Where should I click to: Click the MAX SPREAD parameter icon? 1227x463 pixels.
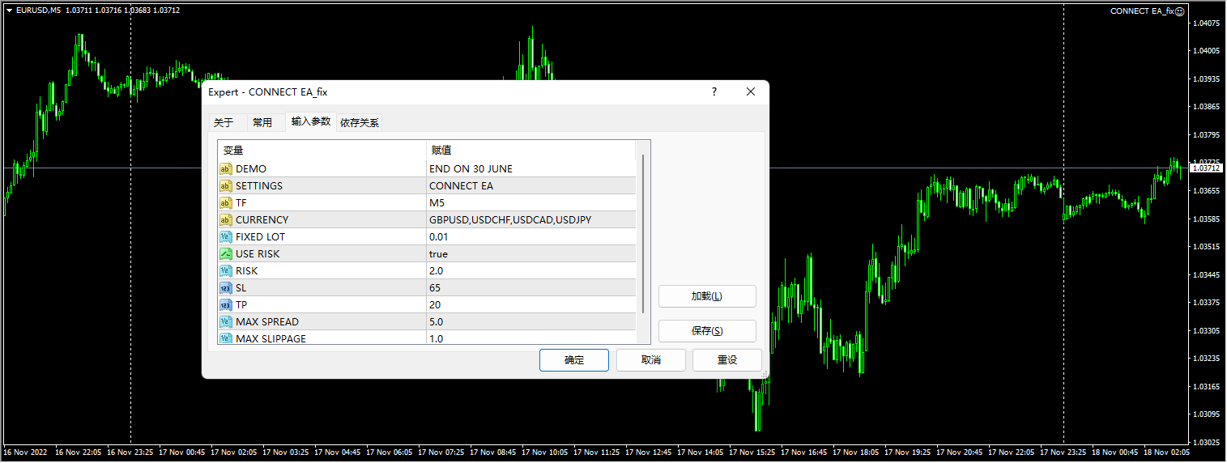[x=226, y=322]
